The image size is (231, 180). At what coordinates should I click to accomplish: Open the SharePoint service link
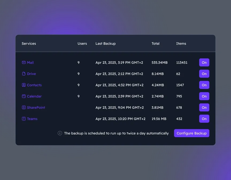[x=36, y=107]
